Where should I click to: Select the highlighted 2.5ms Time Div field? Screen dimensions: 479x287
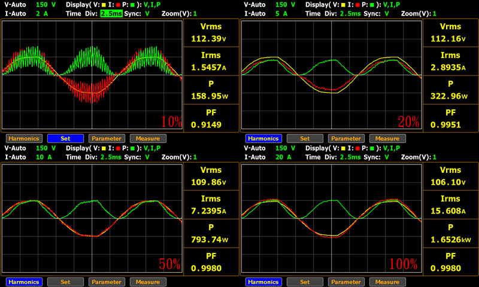111,14
